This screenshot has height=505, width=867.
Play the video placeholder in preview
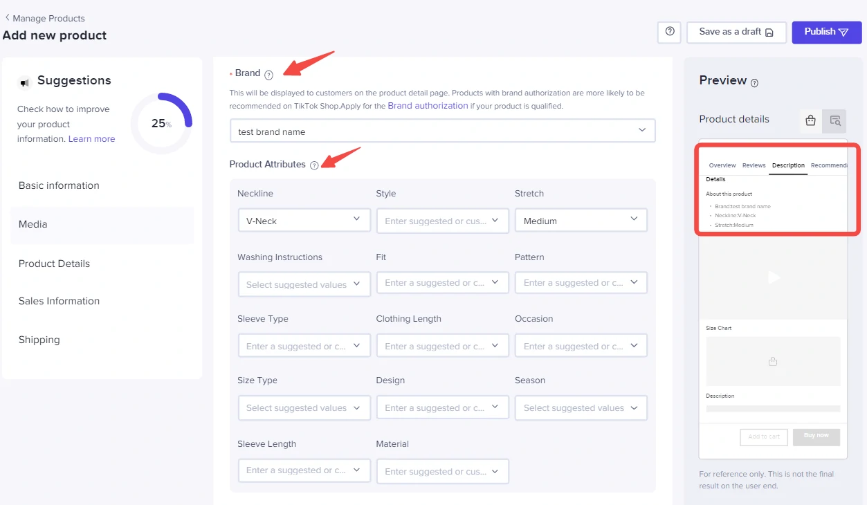click(x=774, y=277)
